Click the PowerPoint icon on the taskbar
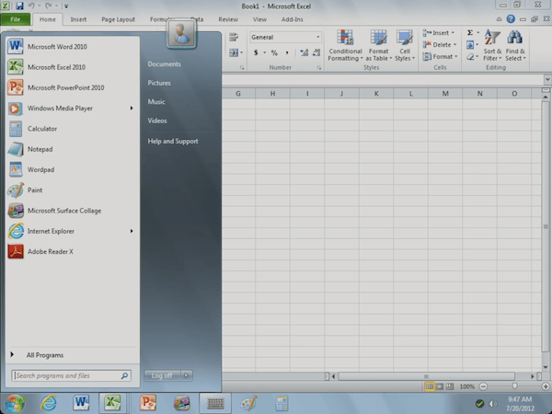This screenshot has width=552, height=414. tap(147, 402)
